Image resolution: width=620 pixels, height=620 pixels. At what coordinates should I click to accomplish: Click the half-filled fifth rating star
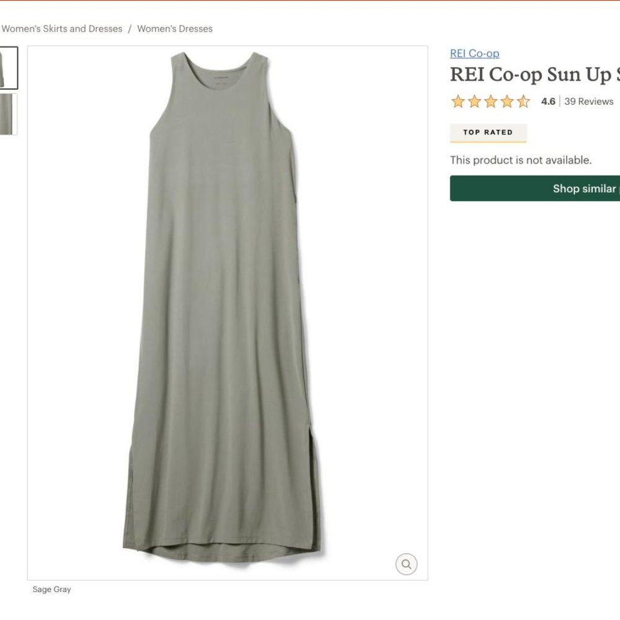524,101
